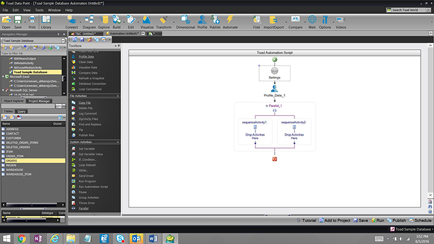Image resolution: width=434 pixels, height=244 pixels.
Task: Collapse the System Activities toolbox section
Action: 118,142
